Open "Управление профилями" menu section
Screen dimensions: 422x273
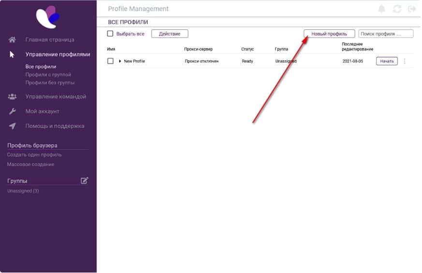pos(58,55)
